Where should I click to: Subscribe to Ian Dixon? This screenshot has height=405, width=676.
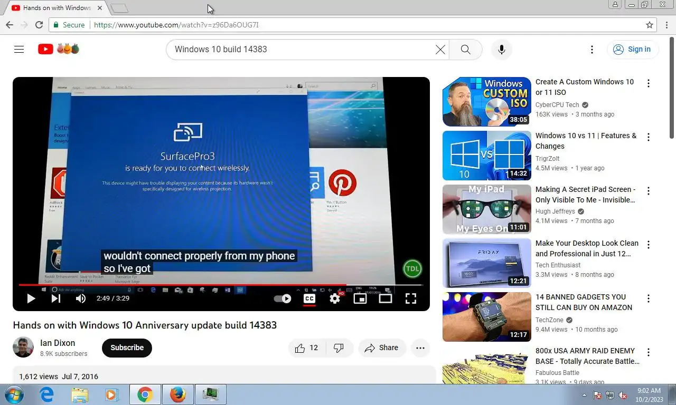pyautogui.click(x=127, y=348)
